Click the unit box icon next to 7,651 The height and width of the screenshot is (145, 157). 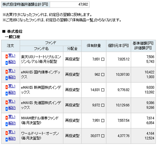pos(103,59)
